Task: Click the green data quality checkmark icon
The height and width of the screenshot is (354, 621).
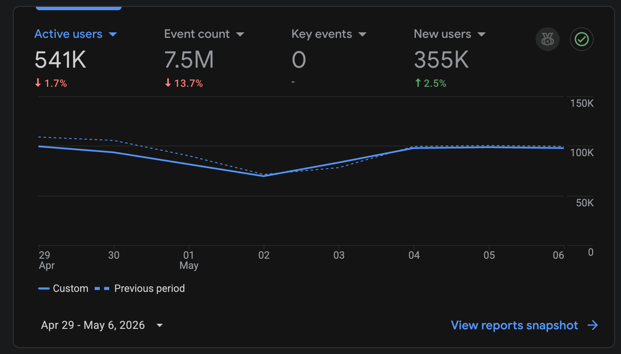Action: [x=582, y=39]
